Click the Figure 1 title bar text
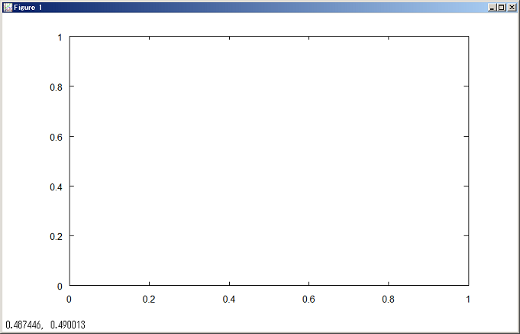 click(28, 7)
